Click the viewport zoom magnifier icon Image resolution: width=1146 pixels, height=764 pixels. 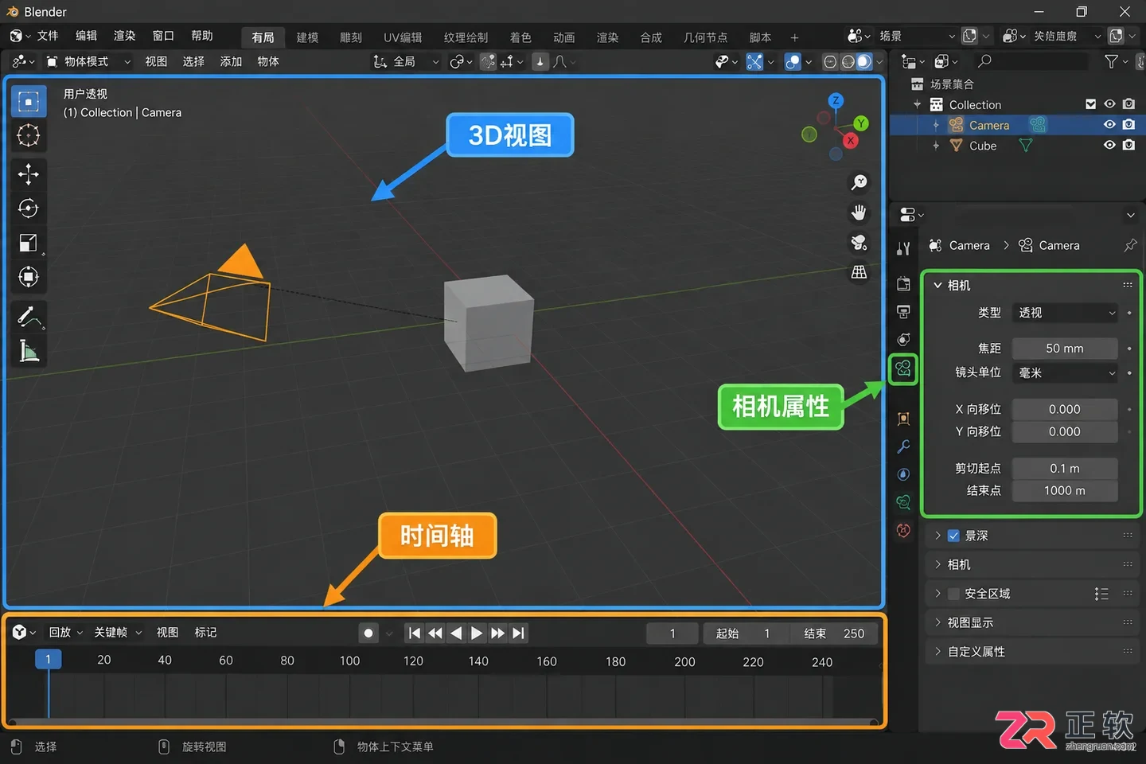859,182
